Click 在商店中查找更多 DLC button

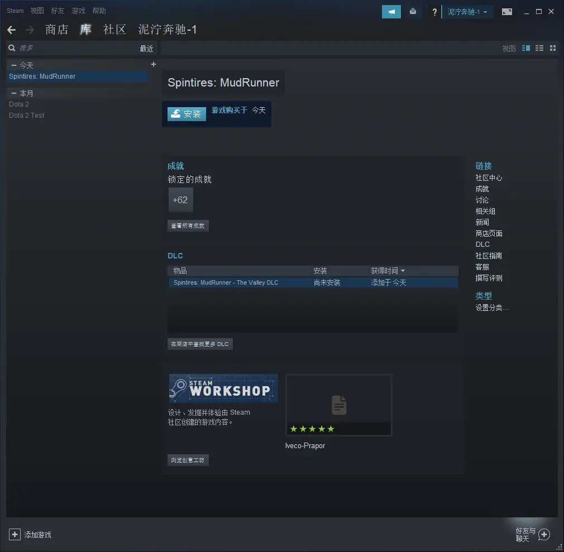coord(200,344)
